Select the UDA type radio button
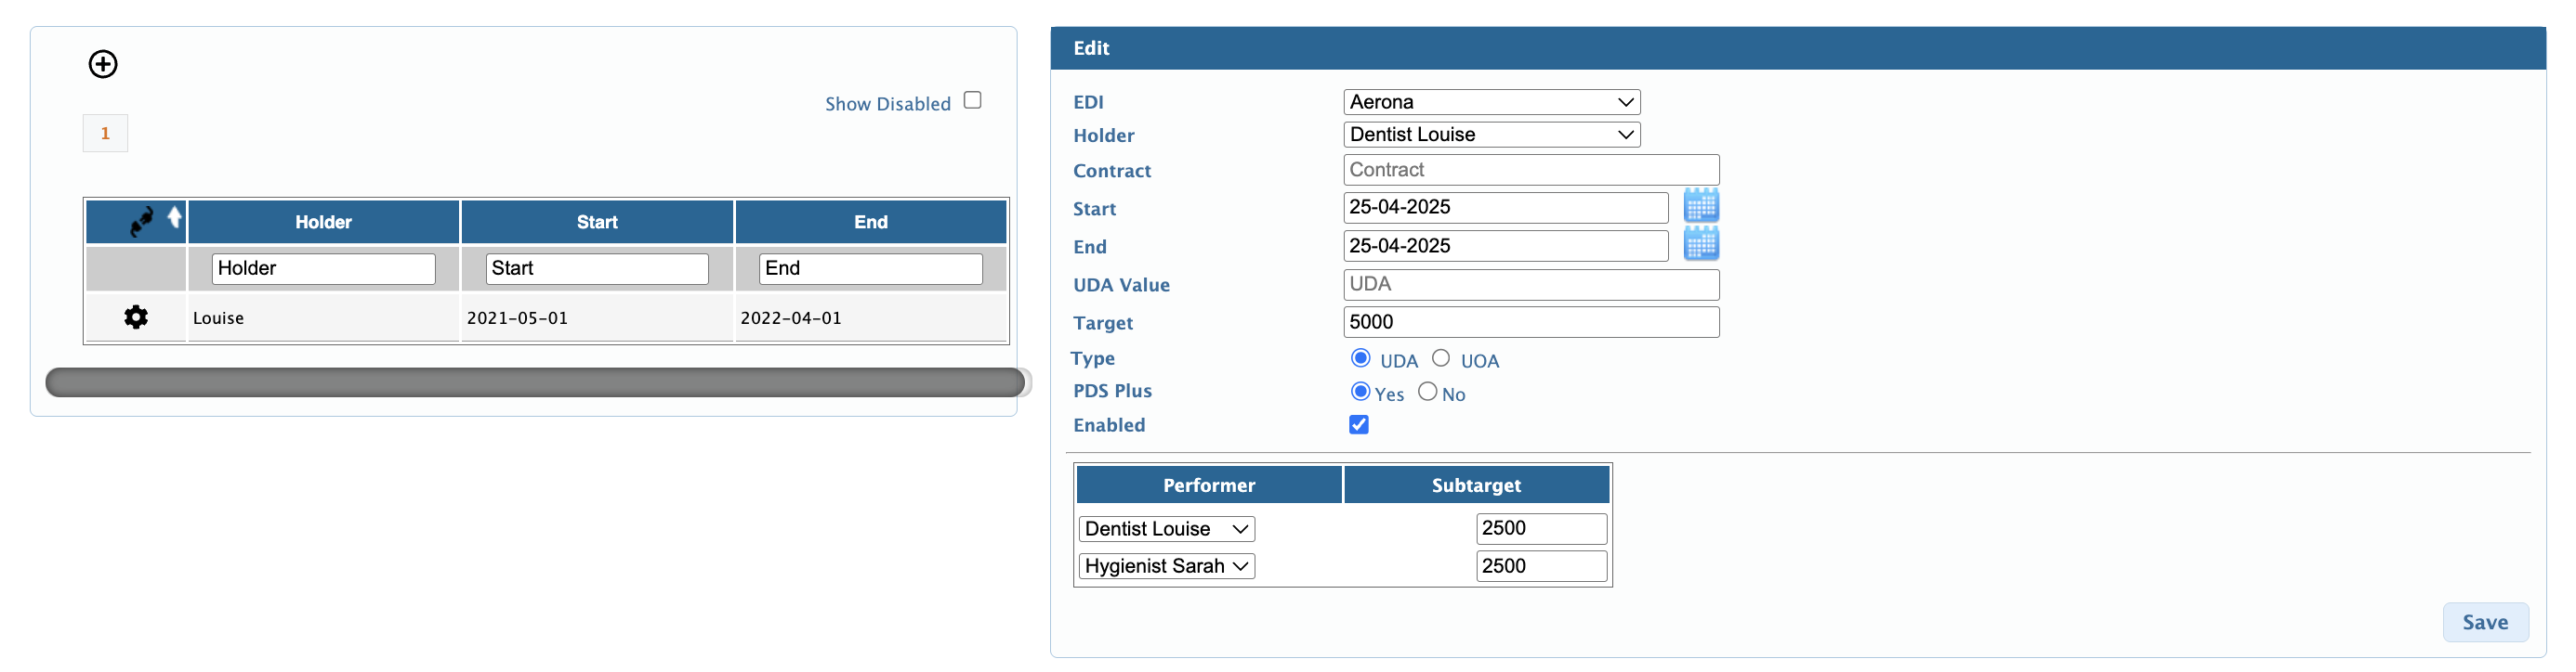Viewport: 2576px width, 672px height. (1360, 357)
